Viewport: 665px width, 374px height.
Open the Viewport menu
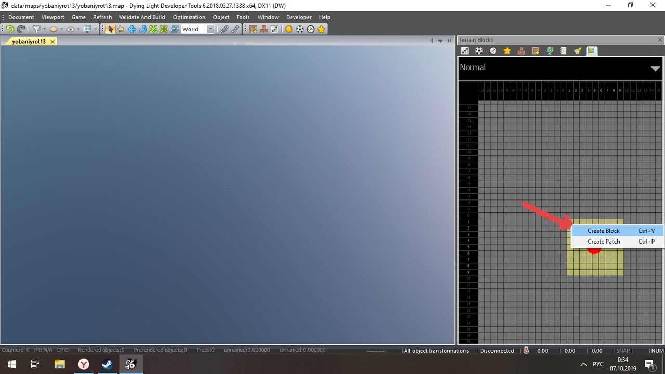pyautogui.click(x=53, y=17)
